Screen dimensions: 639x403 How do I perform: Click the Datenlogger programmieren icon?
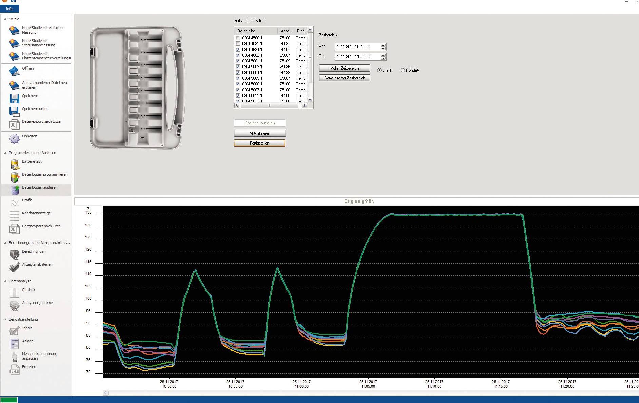[15, 177]
